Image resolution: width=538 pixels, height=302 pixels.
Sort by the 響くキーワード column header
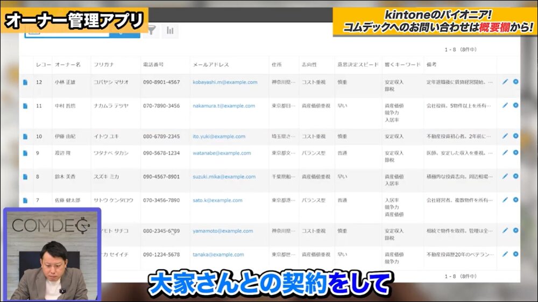click(x=402, y=65)
